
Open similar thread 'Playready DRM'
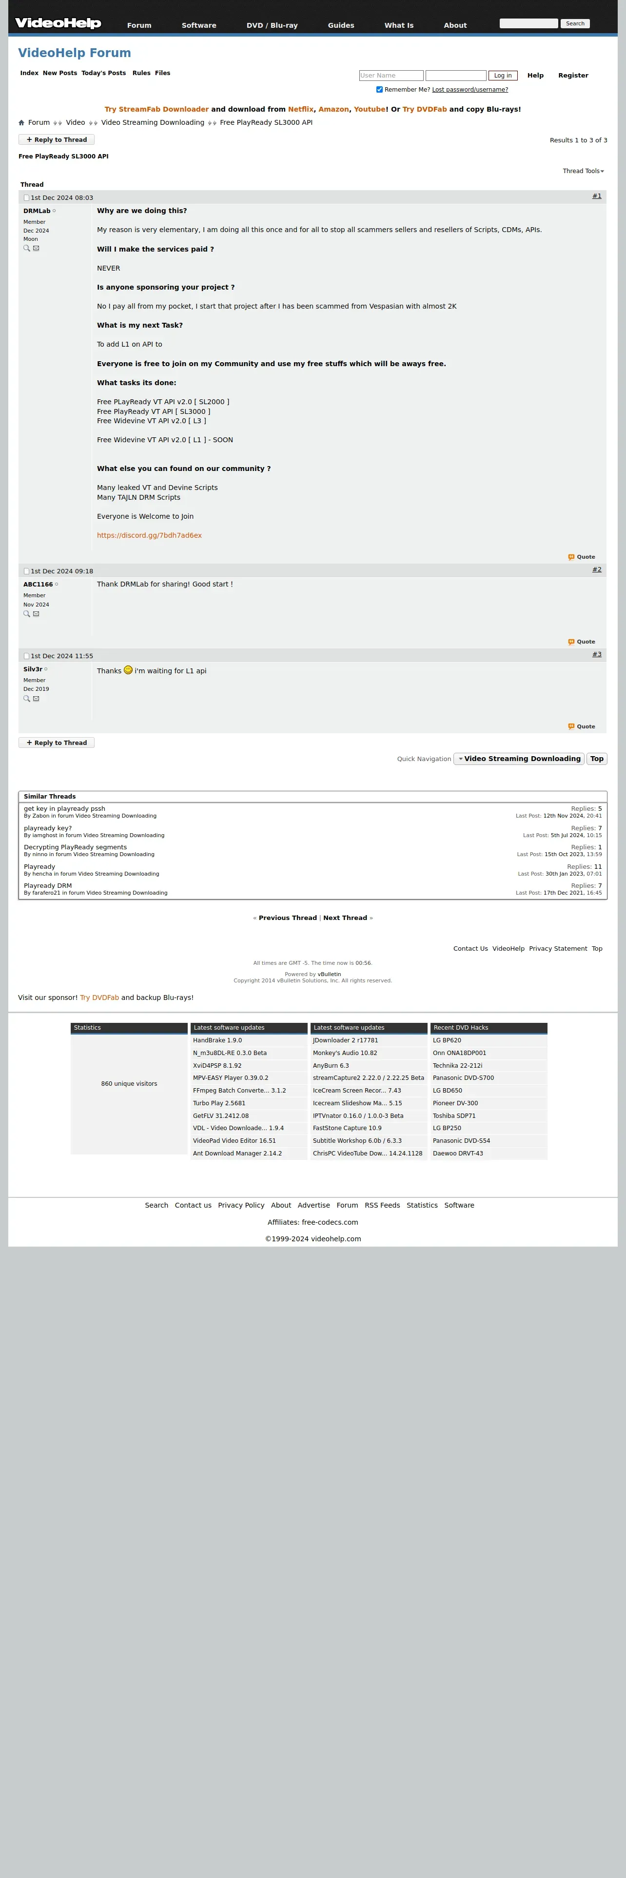coord(47,886)
